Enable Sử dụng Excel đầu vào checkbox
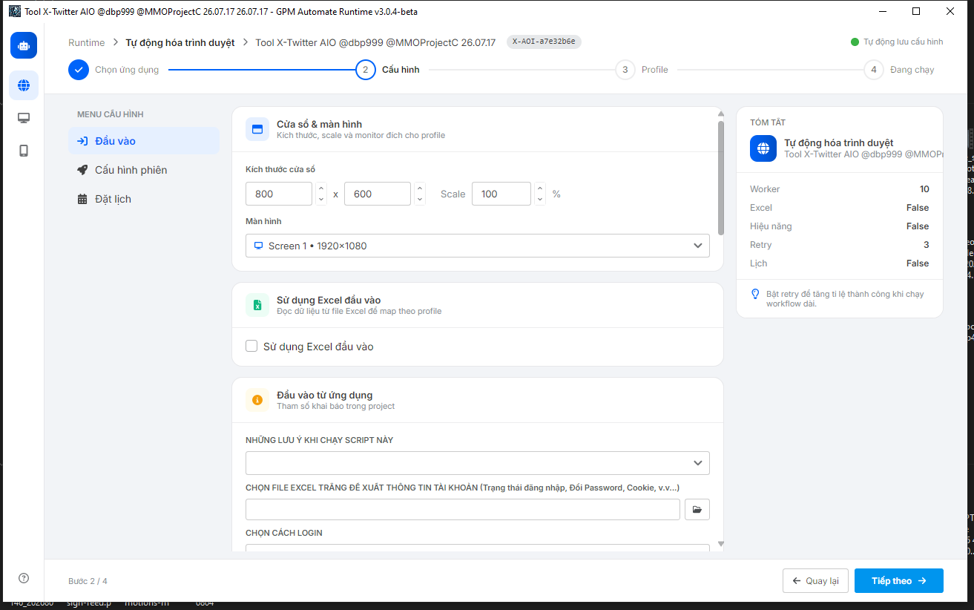Screen dimensions: 974x610 pyautogui.click(x=251, y=346)
